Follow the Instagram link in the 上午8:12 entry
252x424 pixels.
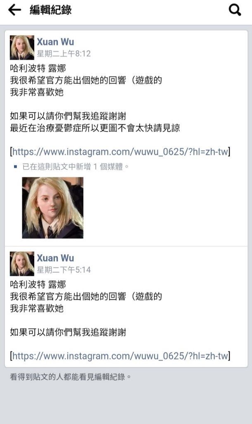pos(120,152)
